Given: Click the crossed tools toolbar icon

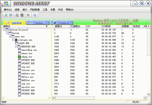Looking at the screenshot, I should click(x=28, y=15).
